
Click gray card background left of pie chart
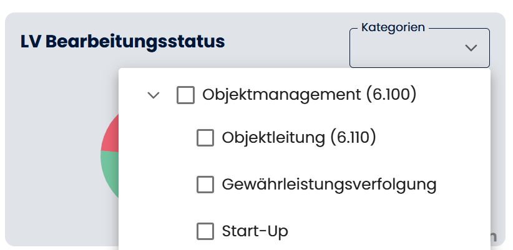tap(50, 156)
